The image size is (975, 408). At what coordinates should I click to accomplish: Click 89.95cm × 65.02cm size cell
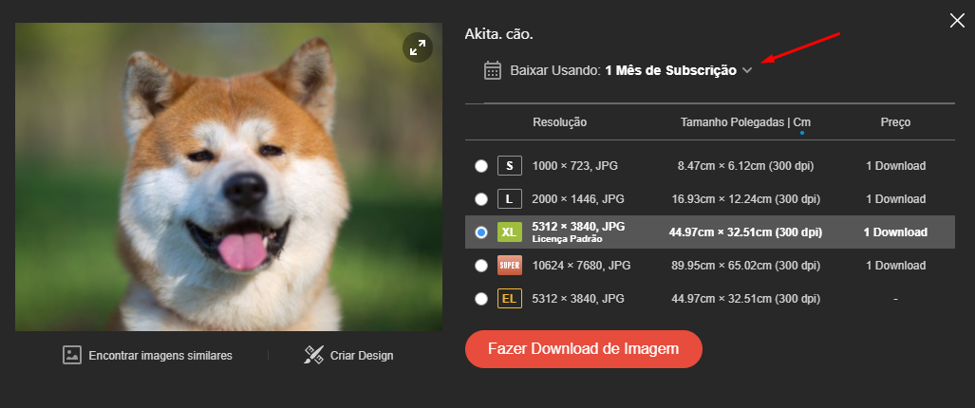[745, 266]
